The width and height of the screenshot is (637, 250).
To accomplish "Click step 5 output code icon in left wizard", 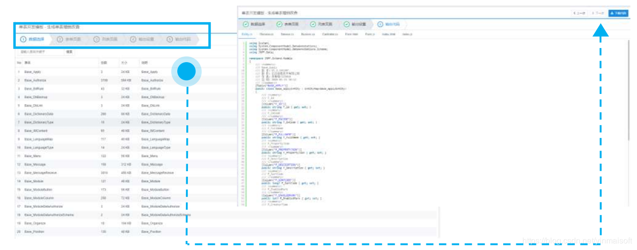I will [x=169, y=39].
